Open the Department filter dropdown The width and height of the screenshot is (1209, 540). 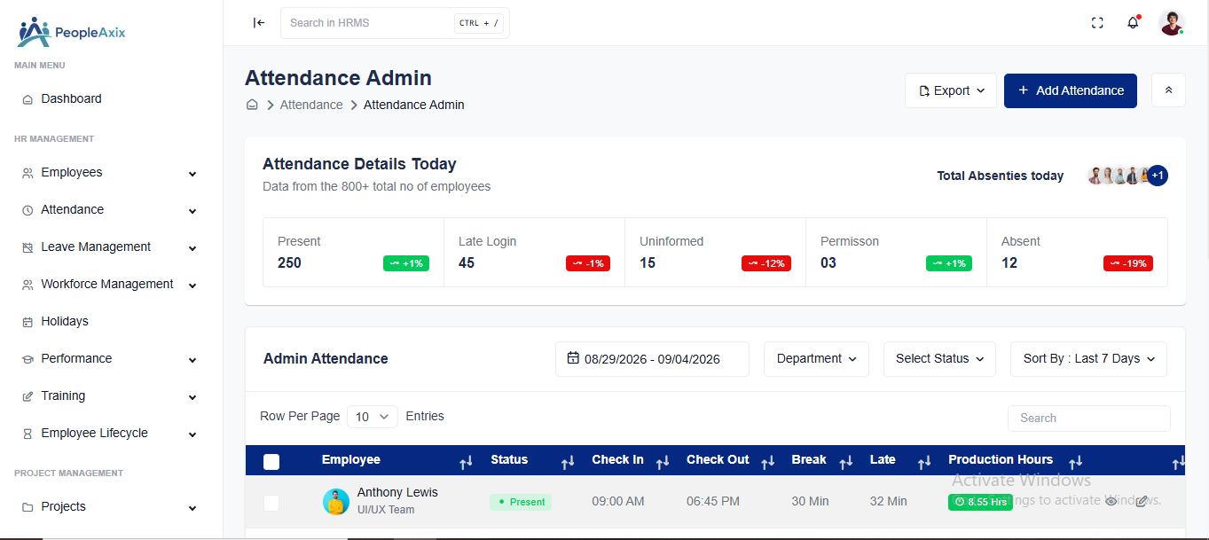pyautogui.click(x=816, y=359)
